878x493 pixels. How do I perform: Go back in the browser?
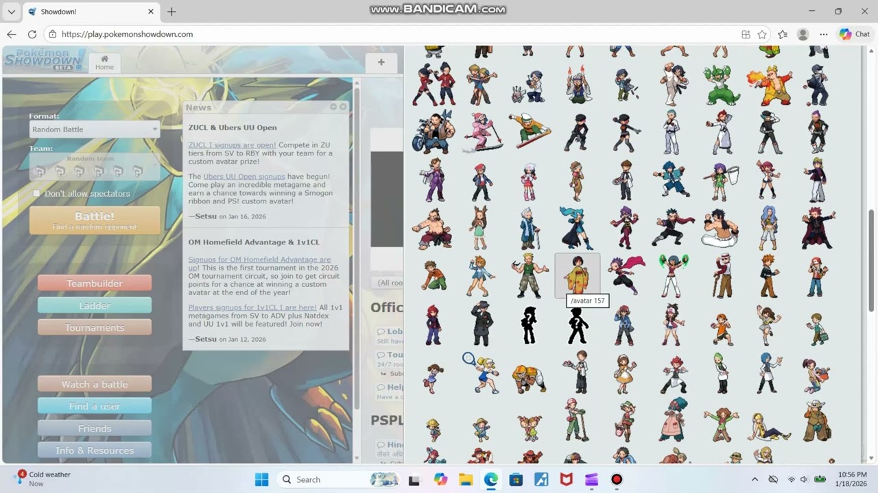(12, 34)
